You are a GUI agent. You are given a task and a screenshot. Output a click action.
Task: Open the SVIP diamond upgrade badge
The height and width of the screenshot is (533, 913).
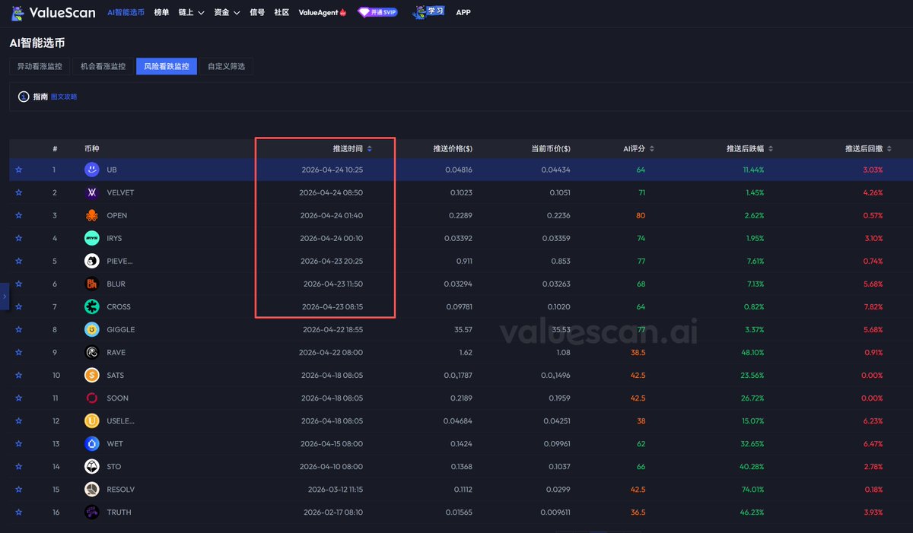(x=377, y=12)
